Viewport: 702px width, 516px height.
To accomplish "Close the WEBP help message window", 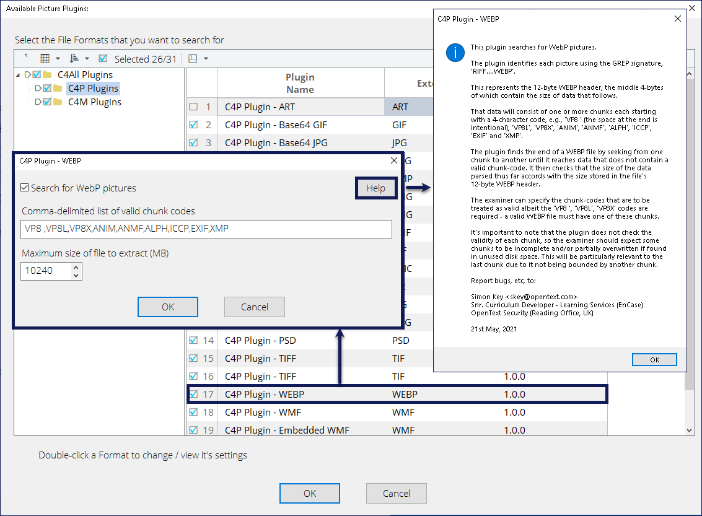I will [678, 19].
